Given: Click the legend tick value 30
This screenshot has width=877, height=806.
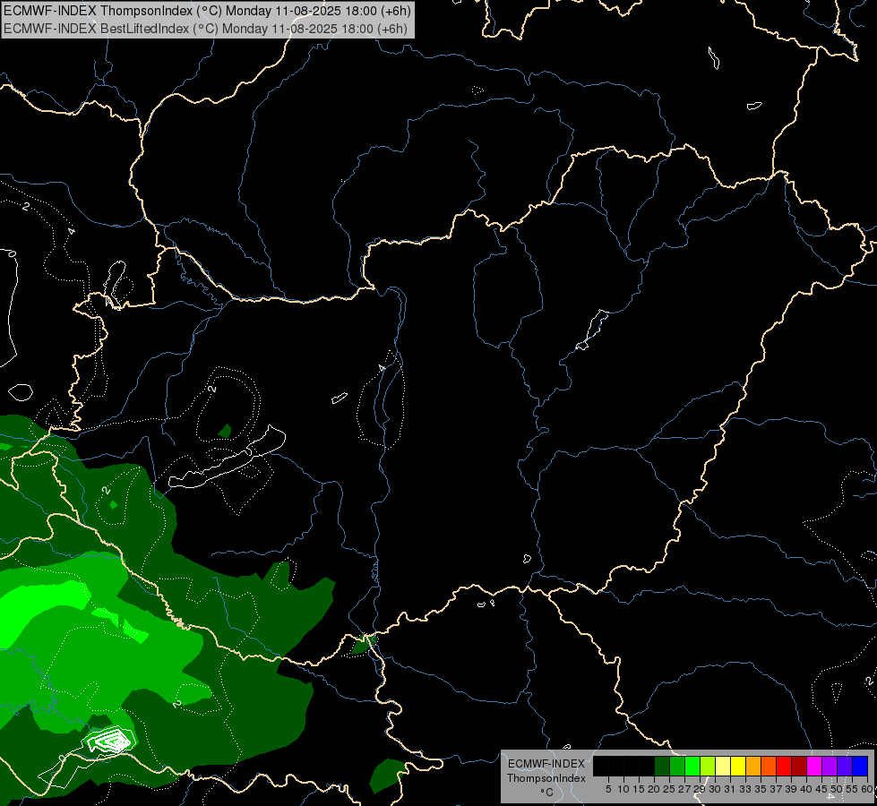Looking at the screenshot, I should click(x=715, y=789).
